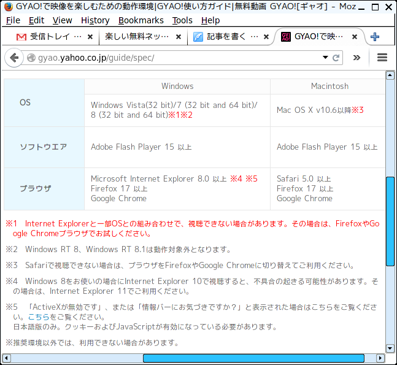
Task: Show more toolbar items via the double chevron
Action: pos(357,58)
